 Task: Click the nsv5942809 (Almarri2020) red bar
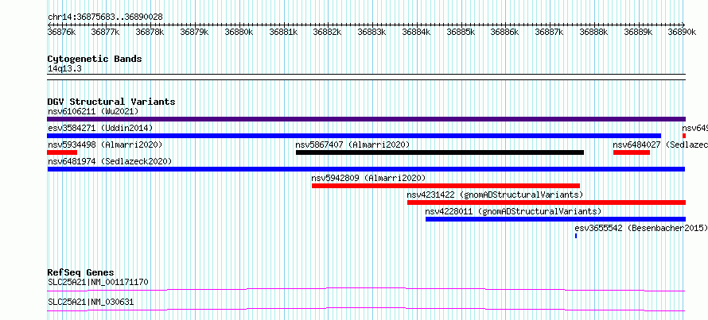(x=445, y=186)
